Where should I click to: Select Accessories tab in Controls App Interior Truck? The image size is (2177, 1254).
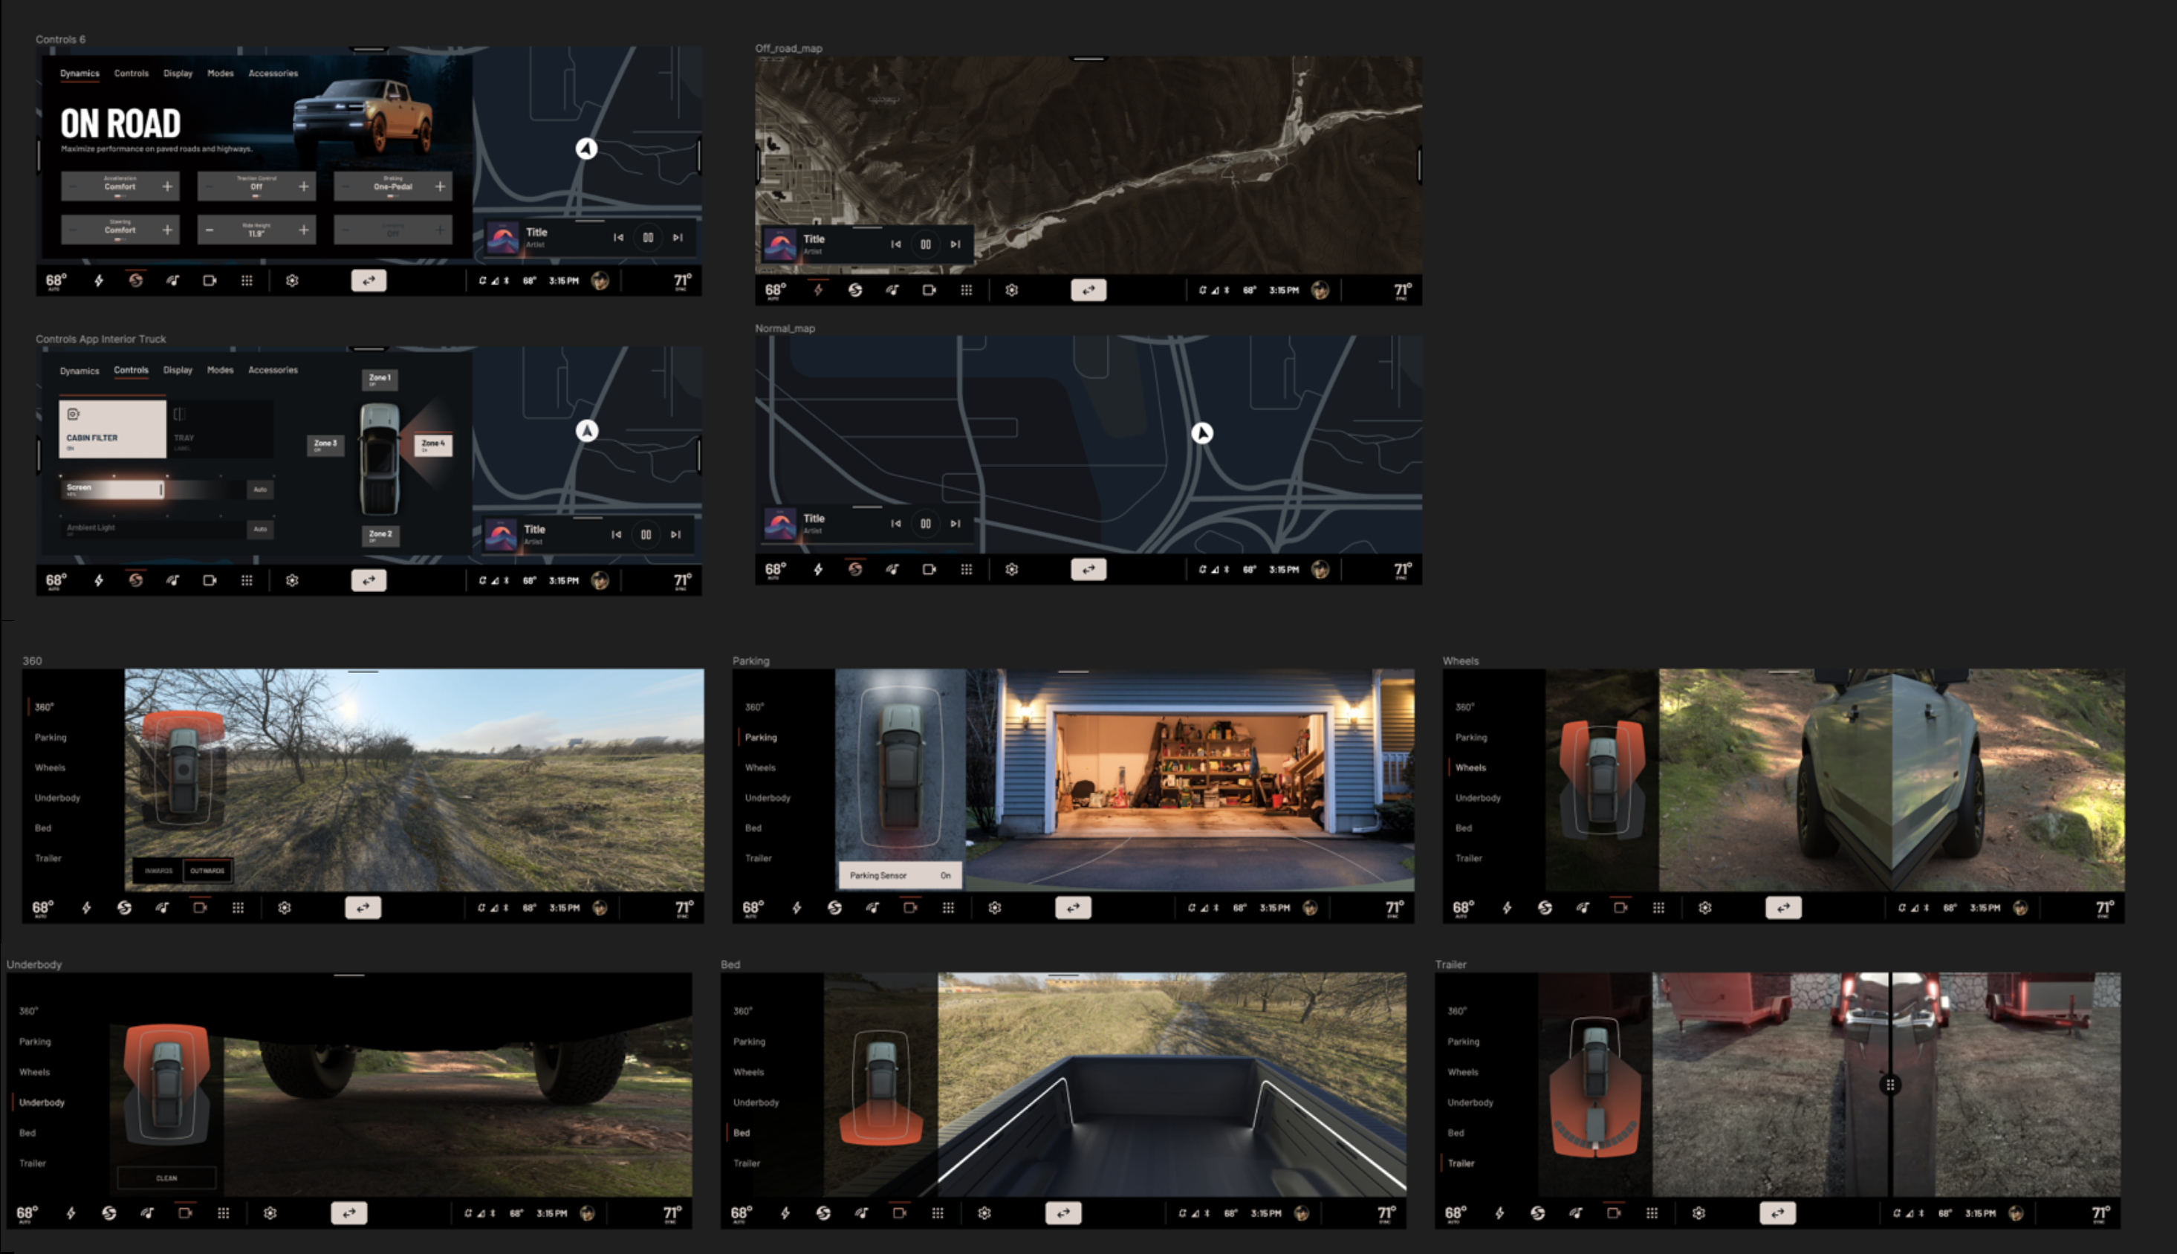(272, 371)
